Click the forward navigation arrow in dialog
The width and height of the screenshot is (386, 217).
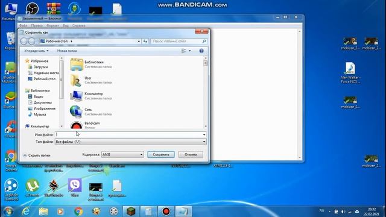coord(31,41)
